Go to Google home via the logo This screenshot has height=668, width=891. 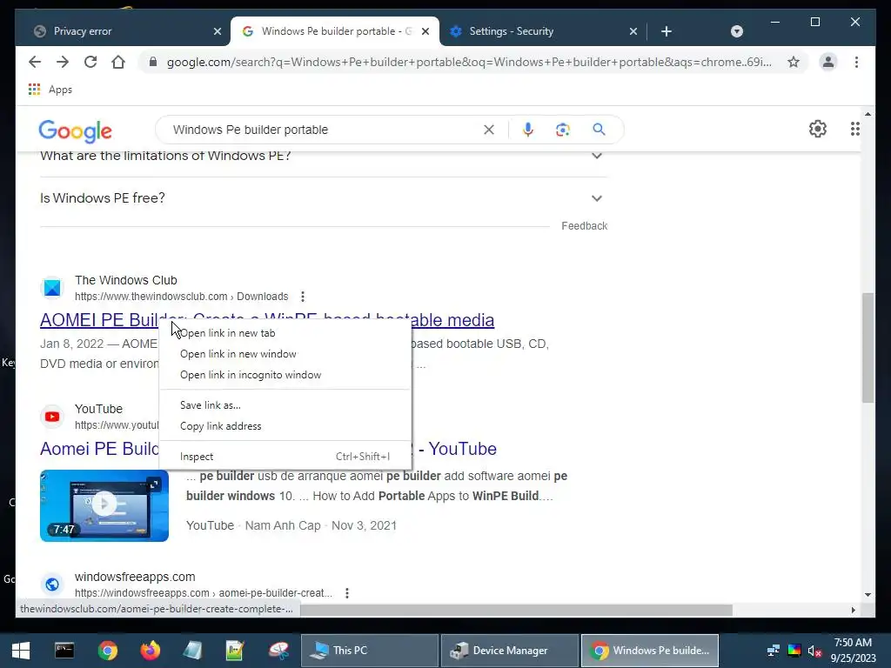tap(75, 130)
